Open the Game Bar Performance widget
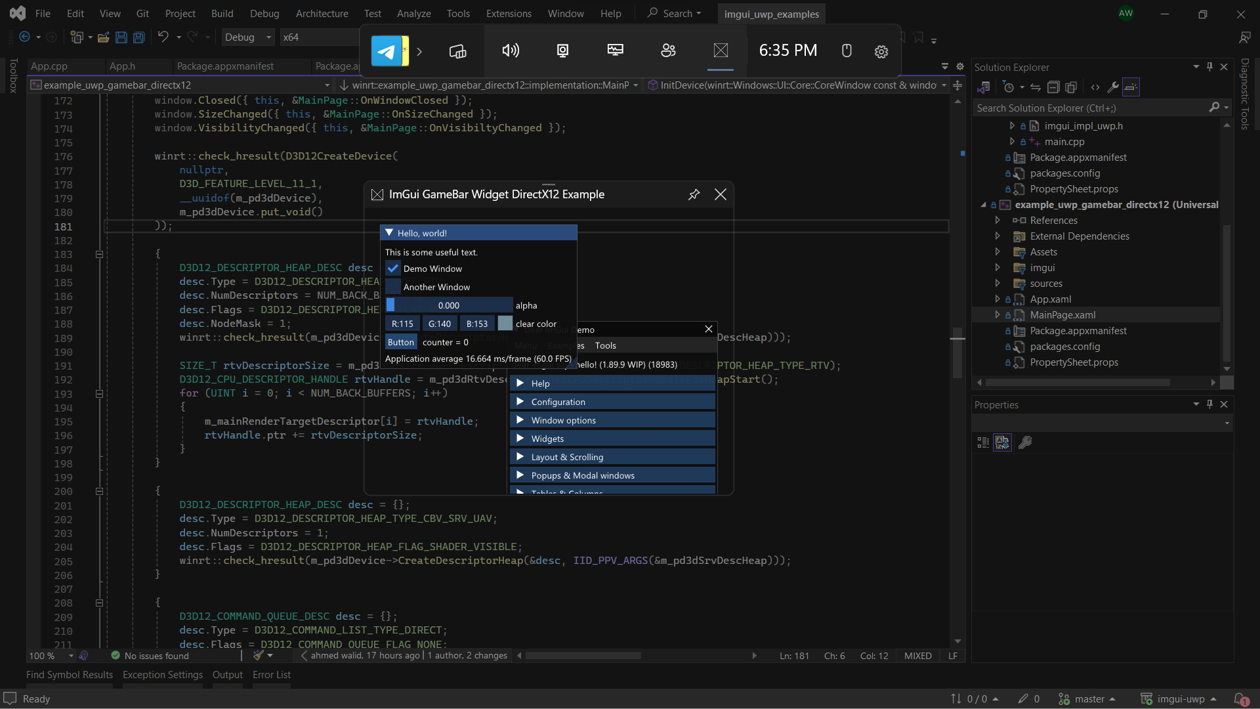 [616, 51]
